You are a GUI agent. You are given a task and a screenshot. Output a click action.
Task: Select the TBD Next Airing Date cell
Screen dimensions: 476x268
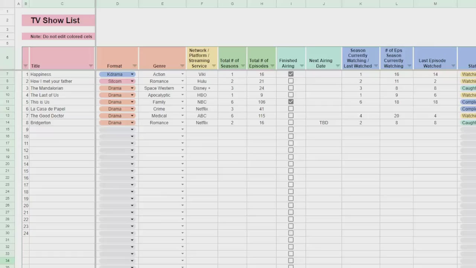[323, 122]
